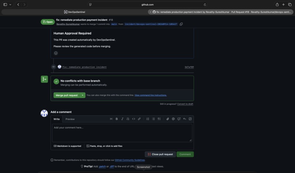Click Paste, drop, or click to add files
The image size is (295, 173).
click(x=104, y=146)
